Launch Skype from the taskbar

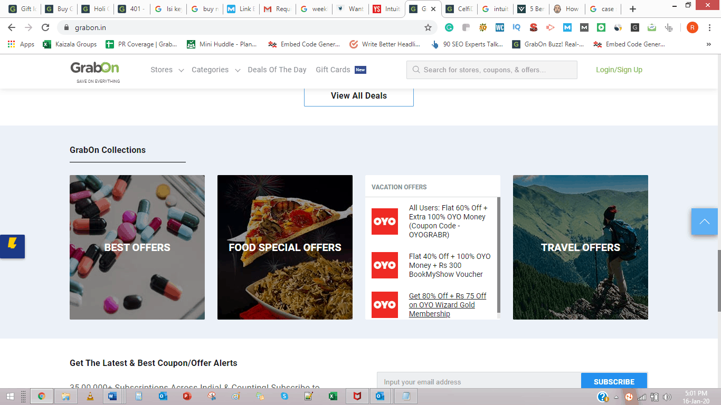(x=284, y=397)
